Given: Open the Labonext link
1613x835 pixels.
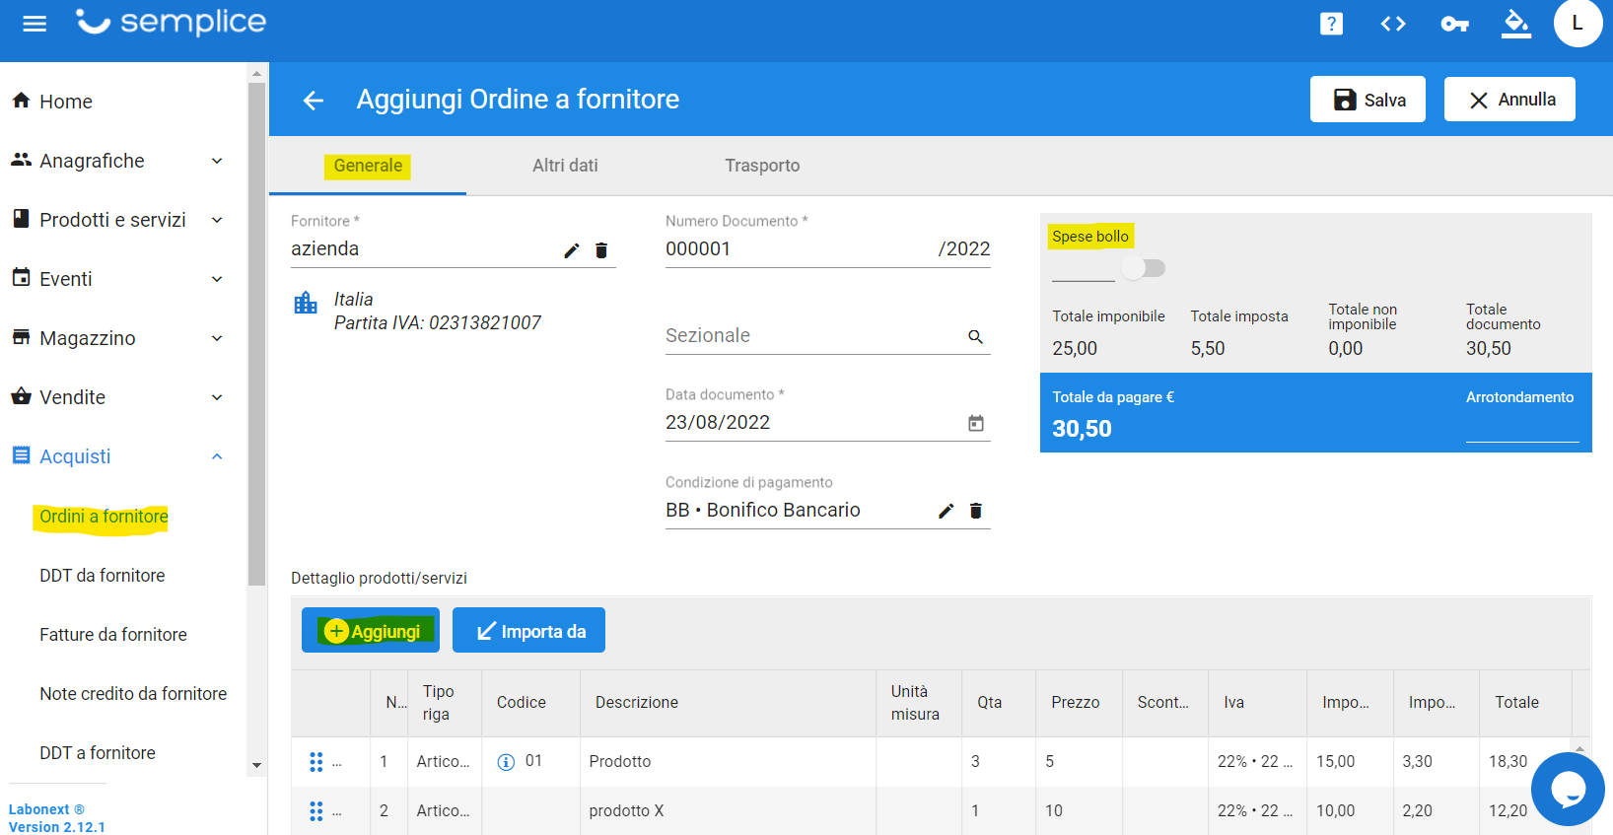Looking at the screenshot, I should (46, 809).
